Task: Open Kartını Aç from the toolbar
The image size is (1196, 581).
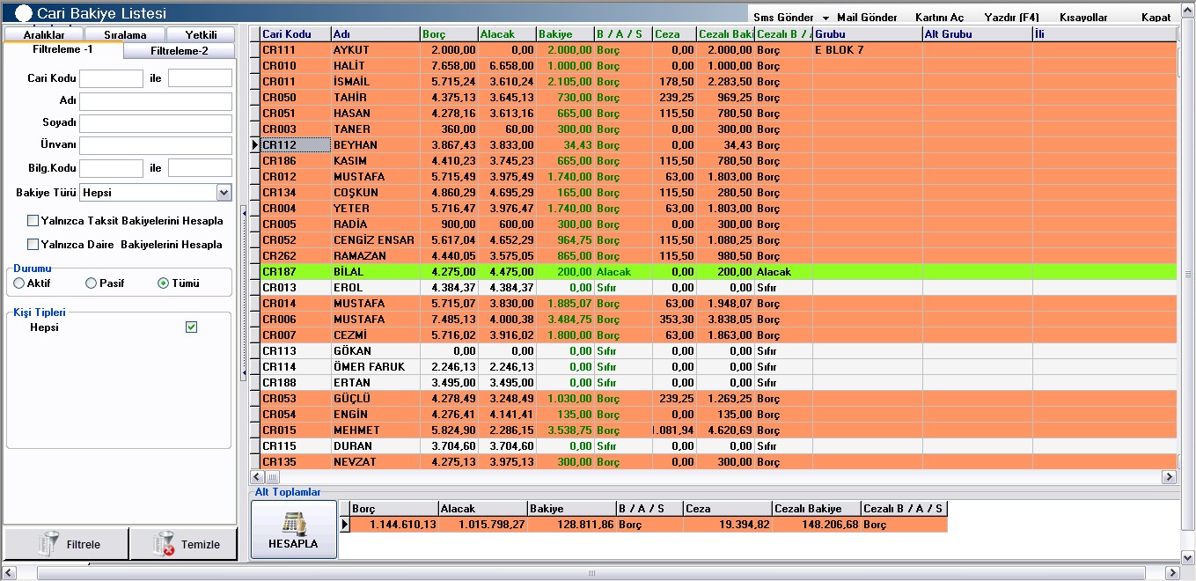Action: [939, 18]
